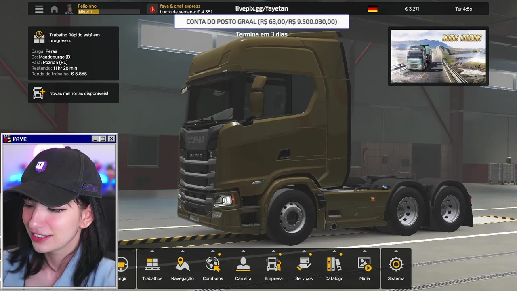517x291 pixels.
Task: Click the Conta do Posto Graal banner
Action: (262, 22)
